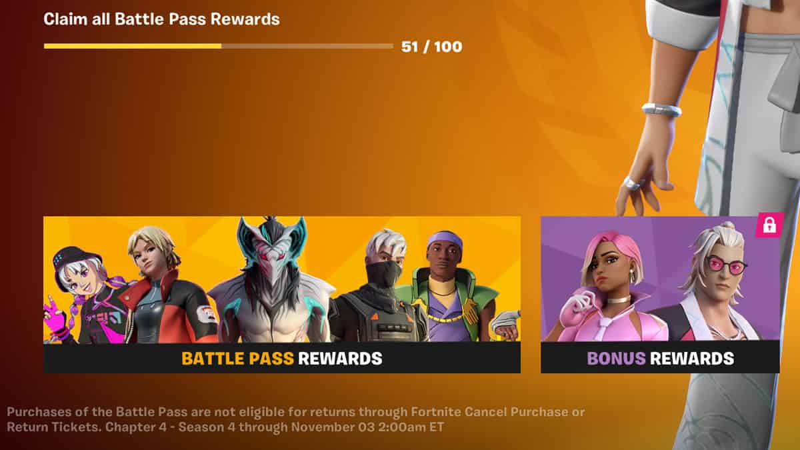The width and height of the screenshot is (800, 450).
Task: Click the Battle Pass returns disclaimer text
Action: tap(296, 419)
